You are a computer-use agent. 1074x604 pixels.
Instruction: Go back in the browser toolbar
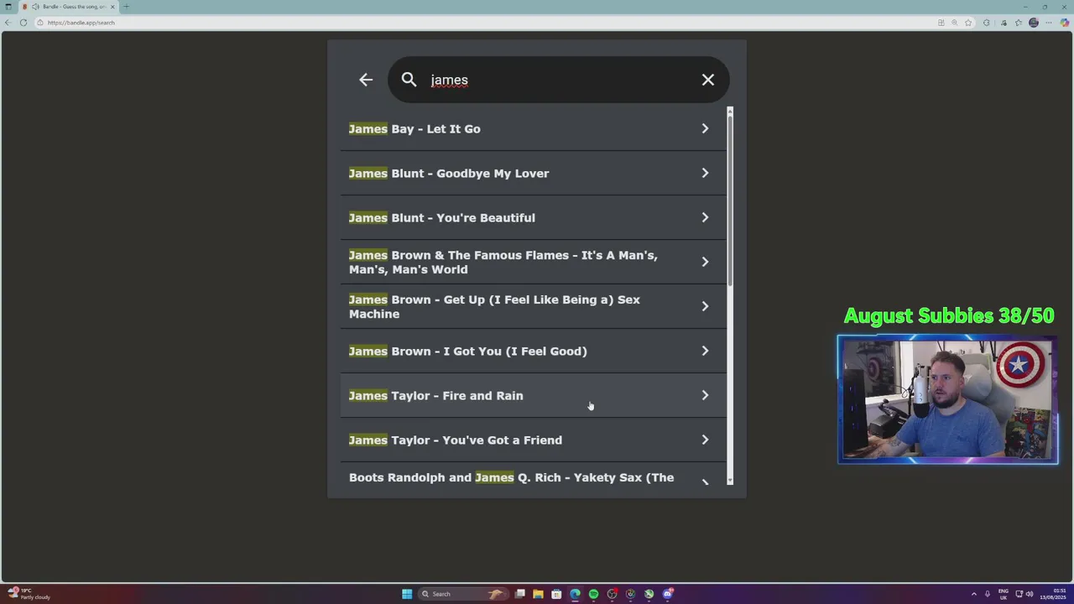coord(8,23)
